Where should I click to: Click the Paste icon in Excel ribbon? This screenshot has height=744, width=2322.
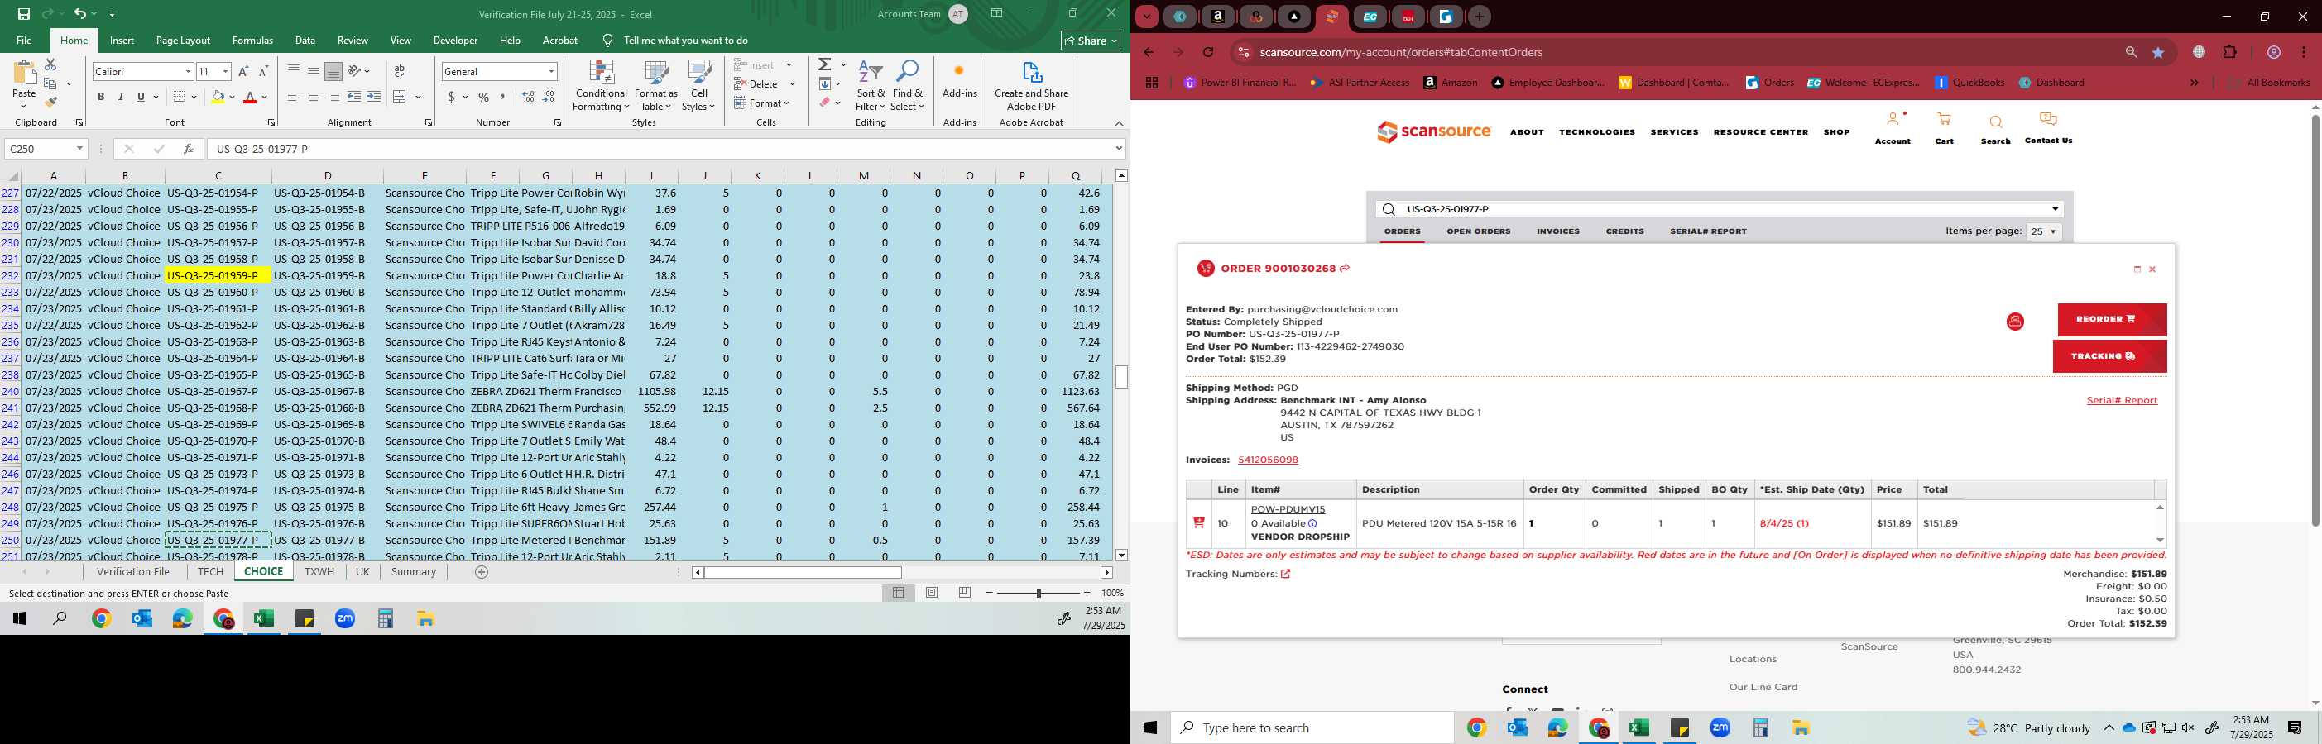[x=24, y=74]
